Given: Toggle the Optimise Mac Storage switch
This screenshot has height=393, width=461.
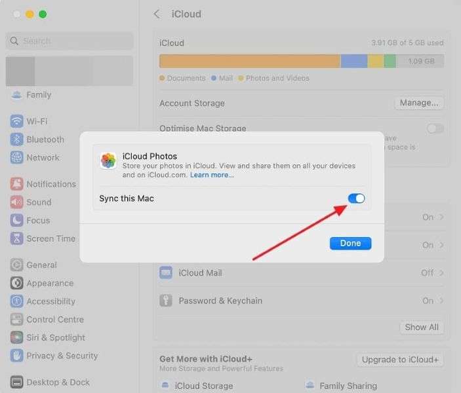Looking at the screenshot, I should (x=435, y=128).
